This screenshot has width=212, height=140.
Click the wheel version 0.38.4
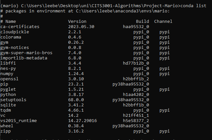point(76,126)
